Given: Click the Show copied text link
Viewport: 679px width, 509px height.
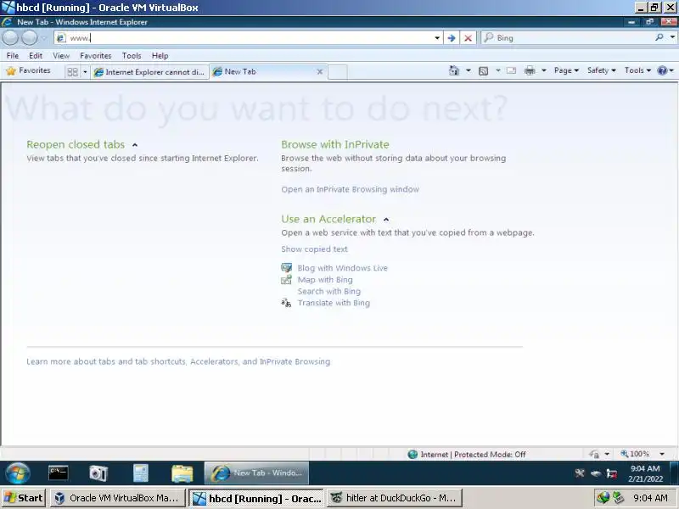Looking at the screenshot, I should [x=314, y=249].
